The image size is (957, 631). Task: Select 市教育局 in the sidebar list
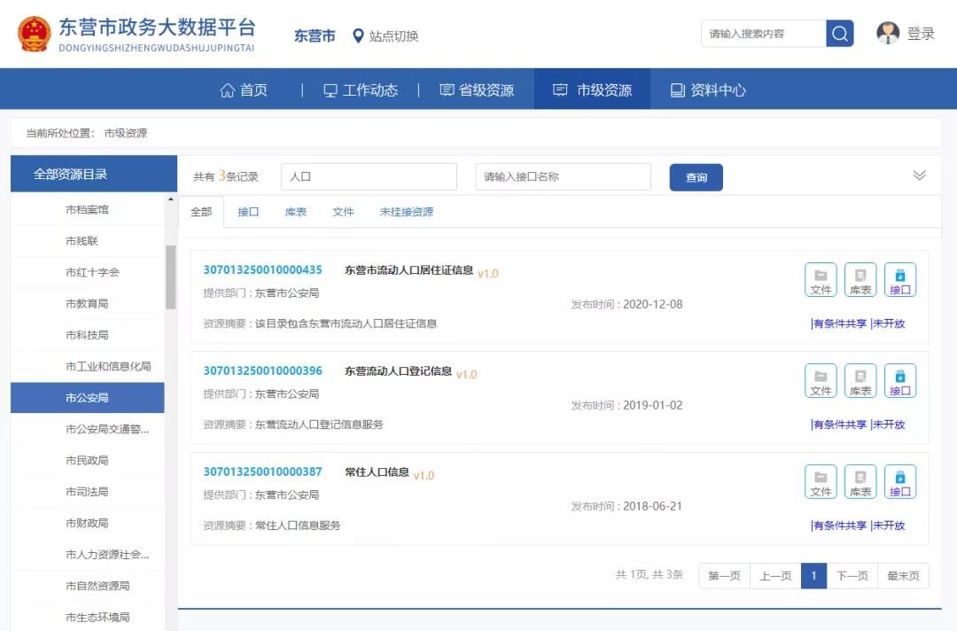[x=87, y=303]
